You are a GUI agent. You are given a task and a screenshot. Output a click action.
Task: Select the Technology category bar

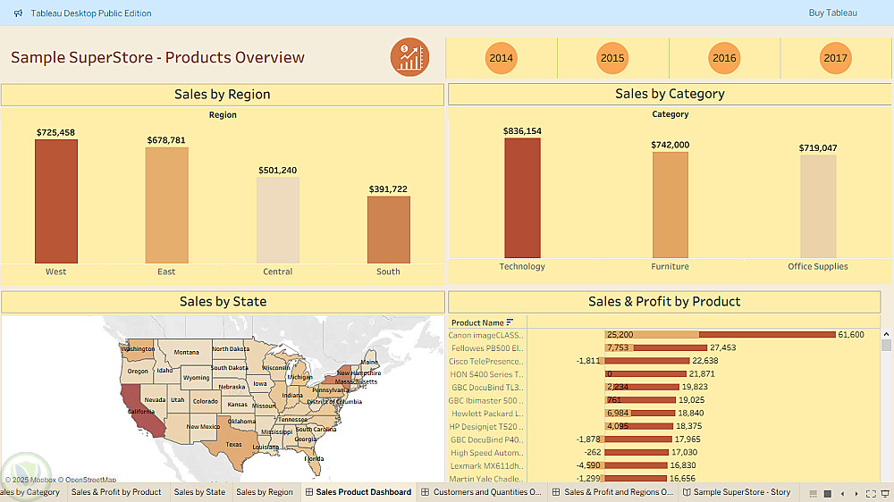pyautogui.click(x=522, y=197)
